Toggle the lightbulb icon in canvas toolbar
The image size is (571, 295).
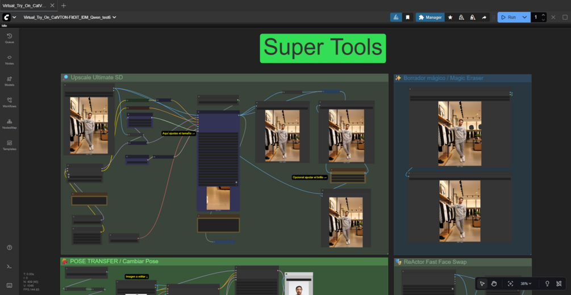coord(547,283)
